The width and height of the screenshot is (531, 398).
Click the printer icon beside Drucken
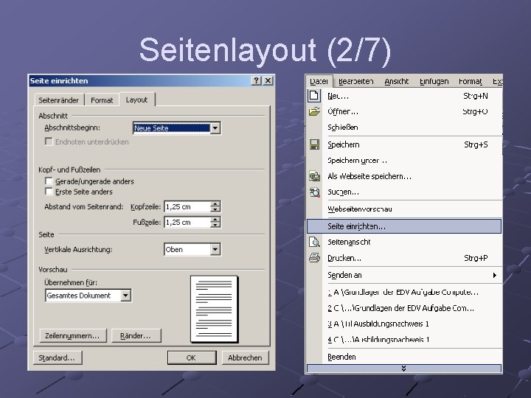pyautogui.click(x=314, y=258)
